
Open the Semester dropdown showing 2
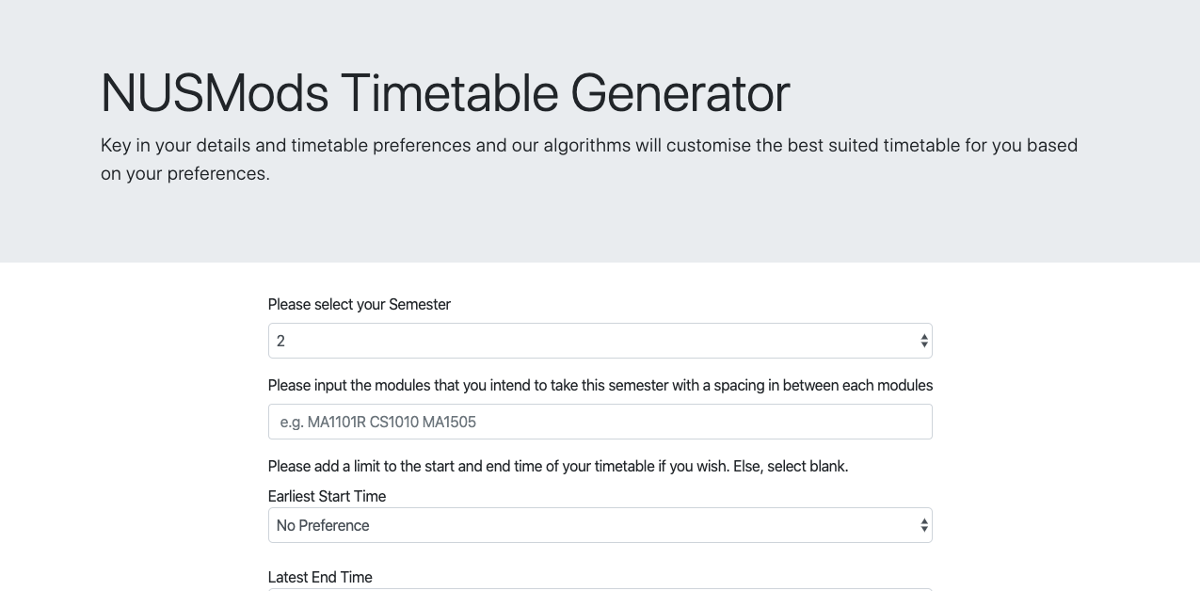pos(600,341)
